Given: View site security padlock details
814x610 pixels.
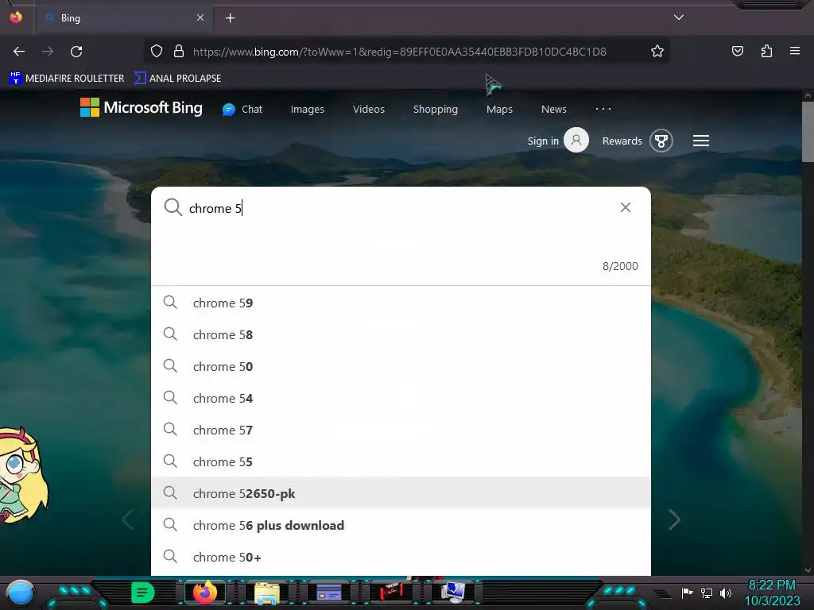Looking at the screenshot, I should coord(179,52).
